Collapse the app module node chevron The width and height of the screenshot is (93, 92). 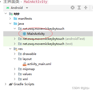6,13
